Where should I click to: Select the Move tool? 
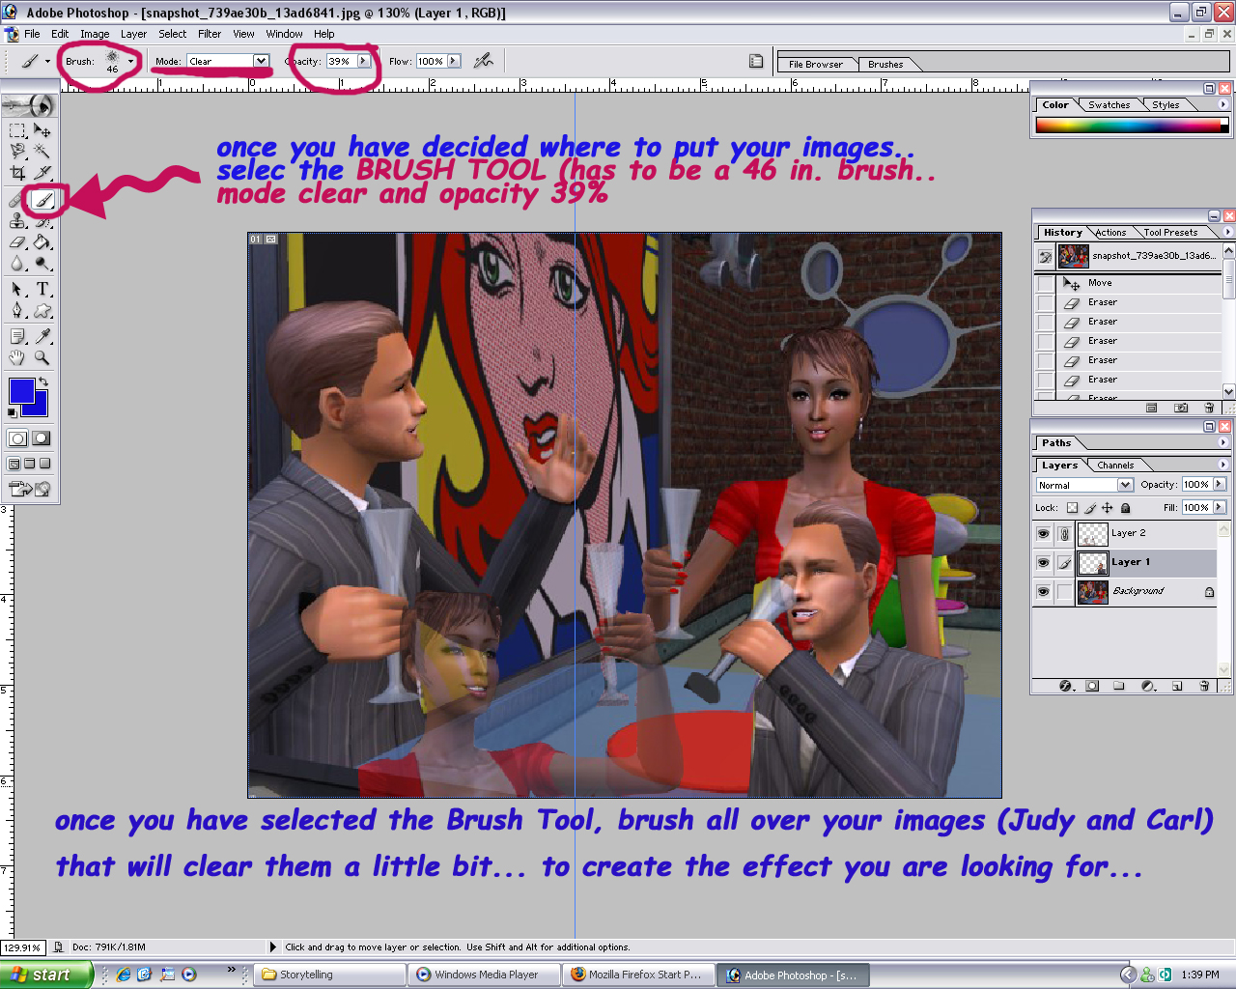click(x=42, y=130)
